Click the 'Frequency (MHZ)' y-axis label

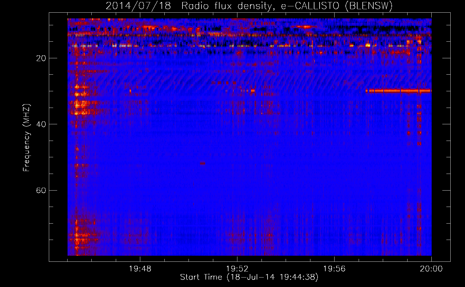(x=26, y=138)
